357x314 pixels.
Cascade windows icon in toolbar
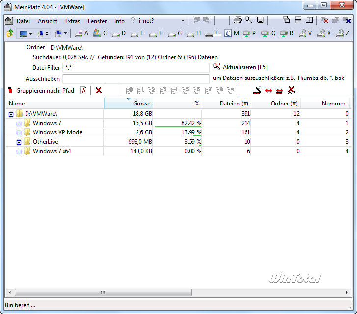point(286,20)
